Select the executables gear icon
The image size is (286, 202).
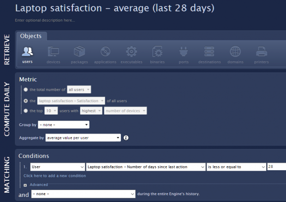(131, 52)
